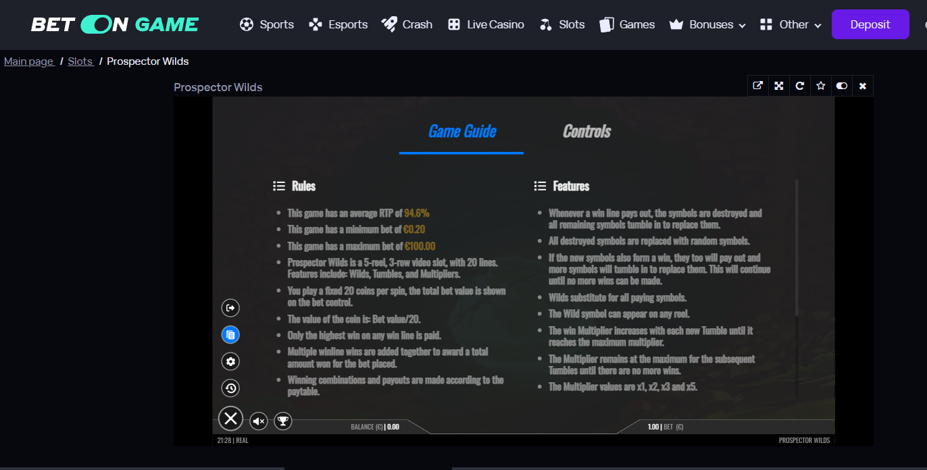Open the Games menu item
927x470 pixels.
627,24
